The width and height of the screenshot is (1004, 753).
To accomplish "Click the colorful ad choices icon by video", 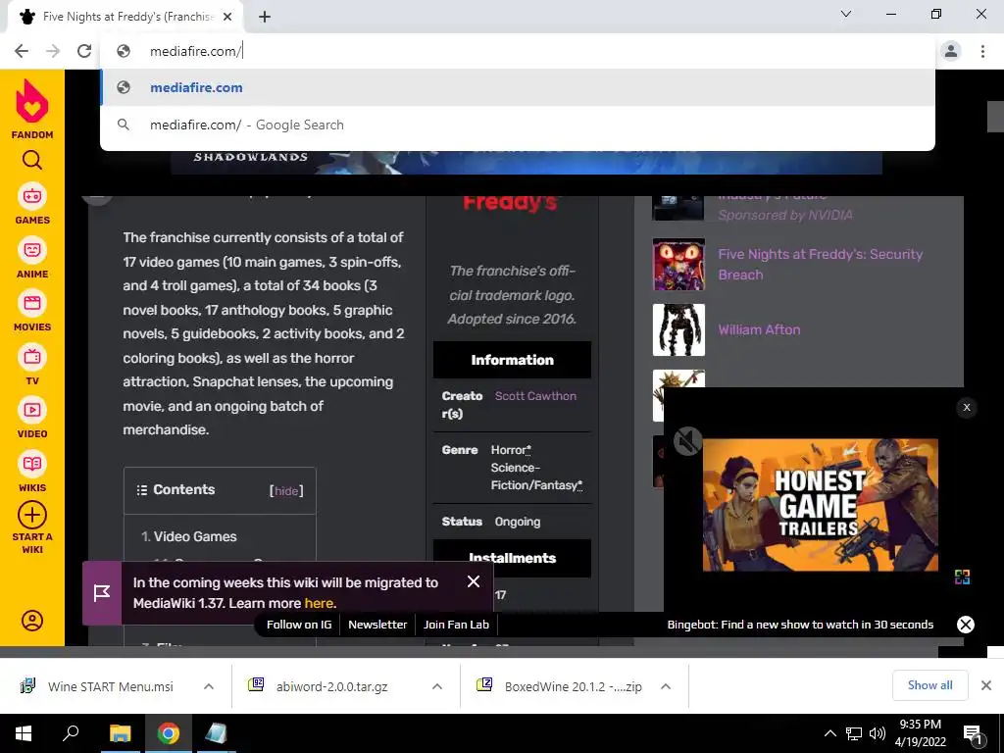I will 962,577.
